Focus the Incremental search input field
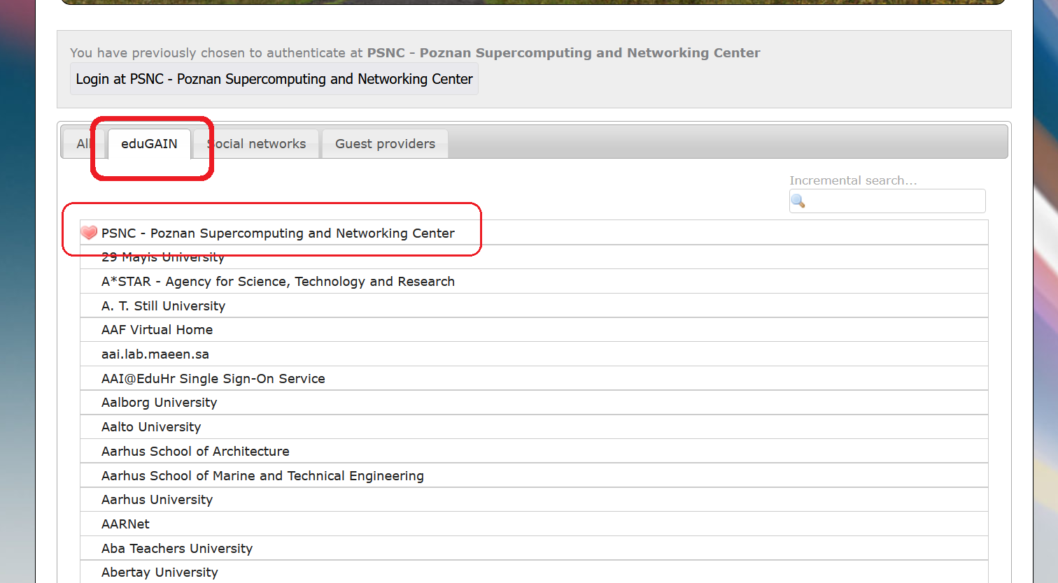Screen dimensions: 1058x583 [887, 201]
